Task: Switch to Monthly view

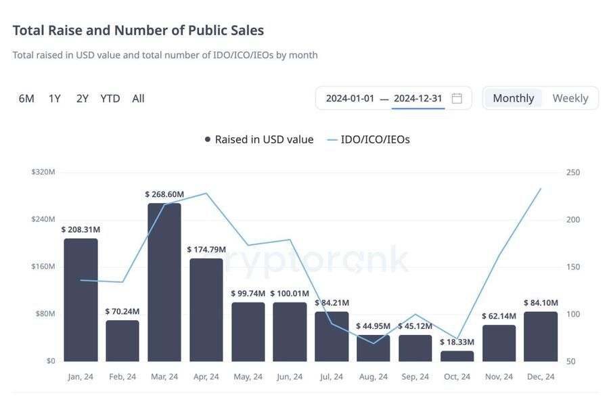Action: [513, 98]
